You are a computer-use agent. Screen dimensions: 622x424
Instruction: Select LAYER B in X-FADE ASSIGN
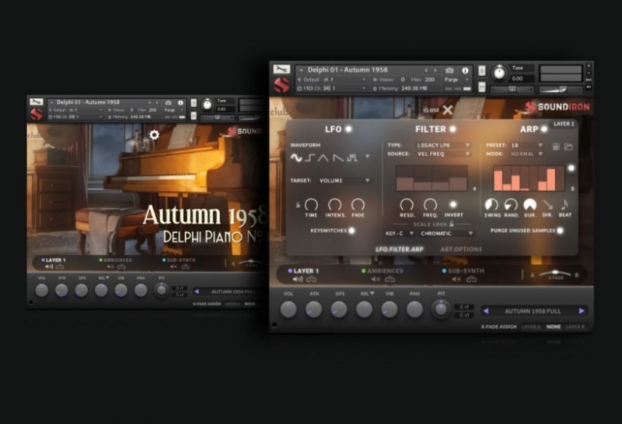(x=575, y=327)
